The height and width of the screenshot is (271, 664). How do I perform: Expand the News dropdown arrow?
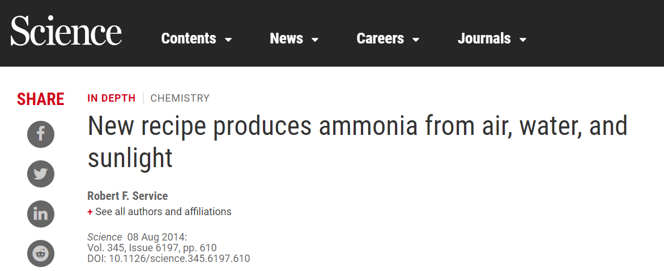[x=314, y=40]
